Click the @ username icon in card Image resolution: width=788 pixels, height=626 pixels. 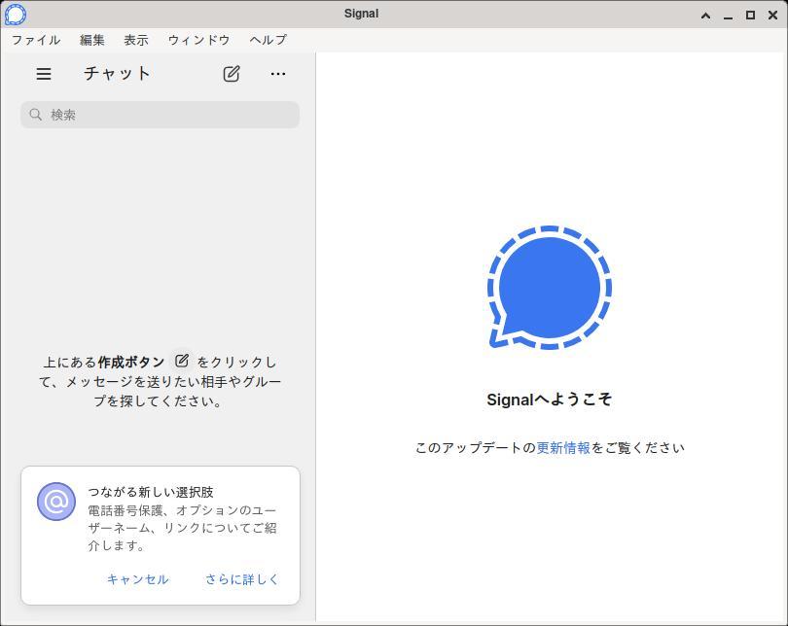[56, 502]
